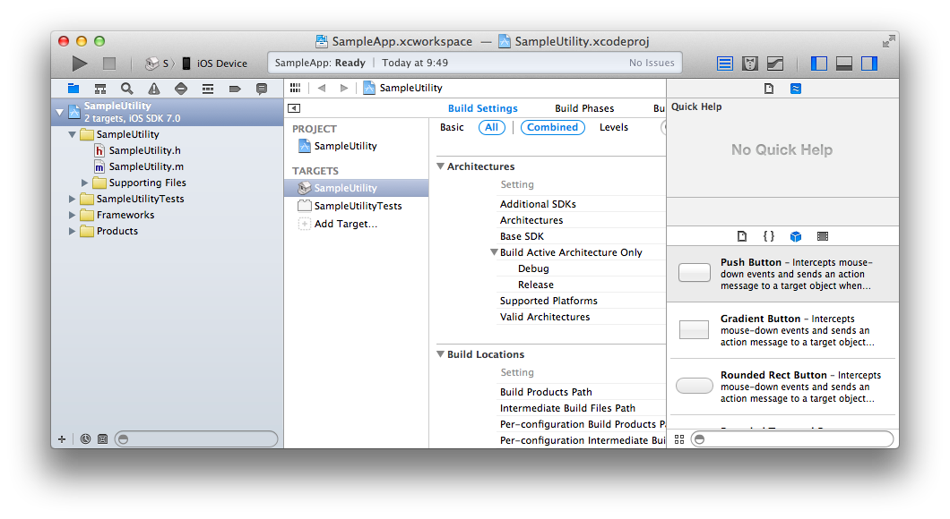Open the Object library
950x519 pixels.
pyautogui.click(x=796, y=236)
